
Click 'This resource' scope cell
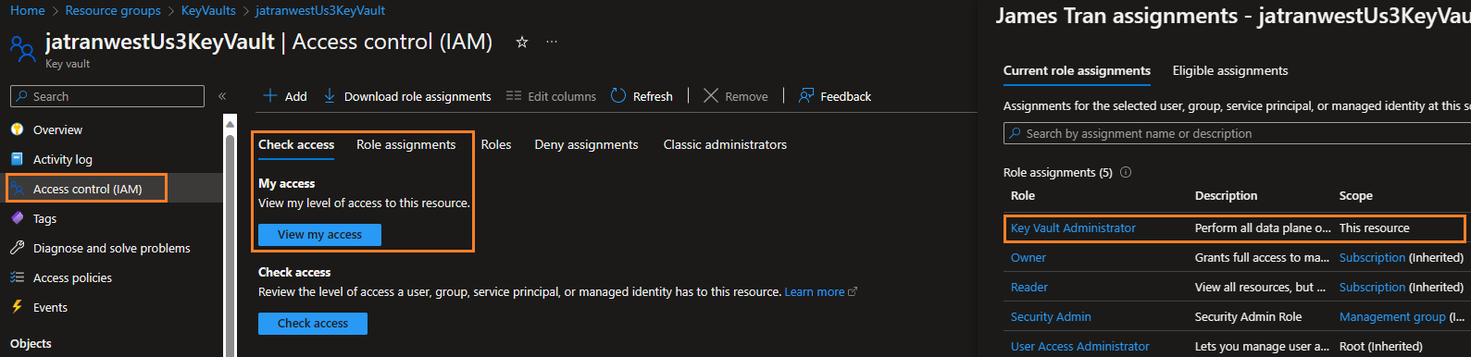point(1375,228)
